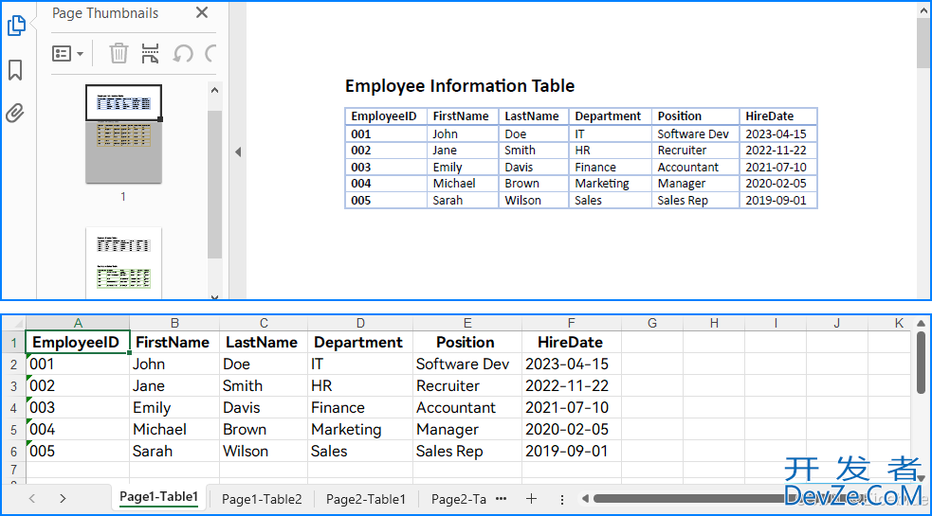Screen dimensions: 932x516
Task: Switch to the Page2-Table1 sheet tab
Action: click(366, 499)
